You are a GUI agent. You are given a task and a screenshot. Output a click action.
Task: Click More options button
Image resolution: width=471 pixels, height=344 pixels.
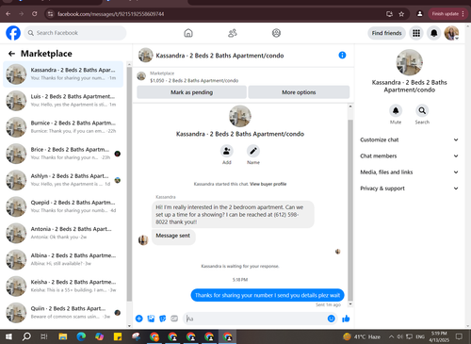coord(299,92)
